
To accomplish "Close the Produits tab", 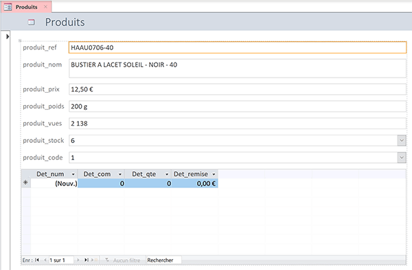I will coord(45,7).
